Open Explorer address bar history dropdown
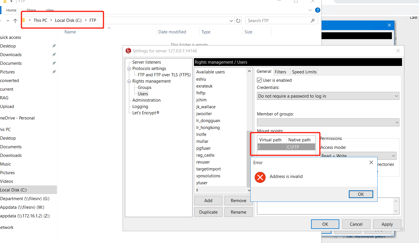Viewport: 419px width, 243px height. pyautogui.click(x=231, y=21)
